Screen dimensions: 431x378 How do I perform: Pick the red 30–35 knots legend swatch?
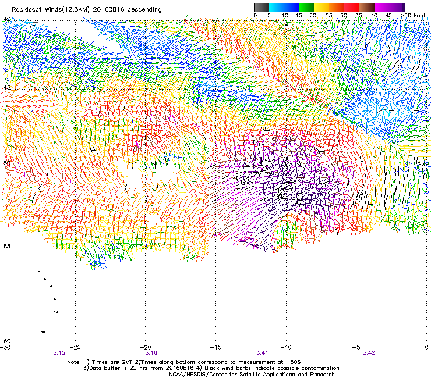tap(352, 7)
